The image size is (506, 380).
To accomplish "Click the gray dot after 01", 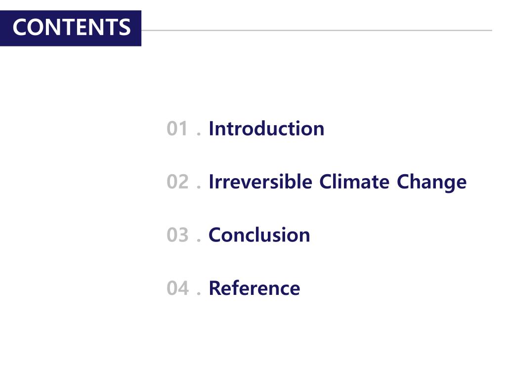I will [199, 134].
